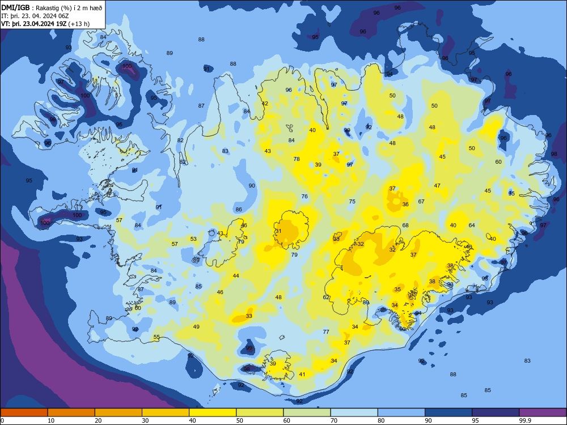Pick the 60–70 pale green legend swatch
This screenshot has width=567, height=425.
pyautogui.click(x=307, y=413)
